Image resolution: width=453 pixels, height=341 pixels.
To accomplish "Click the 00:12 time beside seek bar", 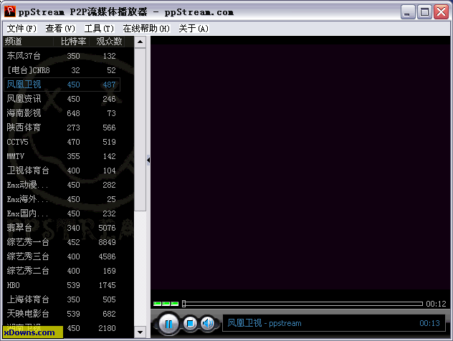I will (x=436, y=304).
